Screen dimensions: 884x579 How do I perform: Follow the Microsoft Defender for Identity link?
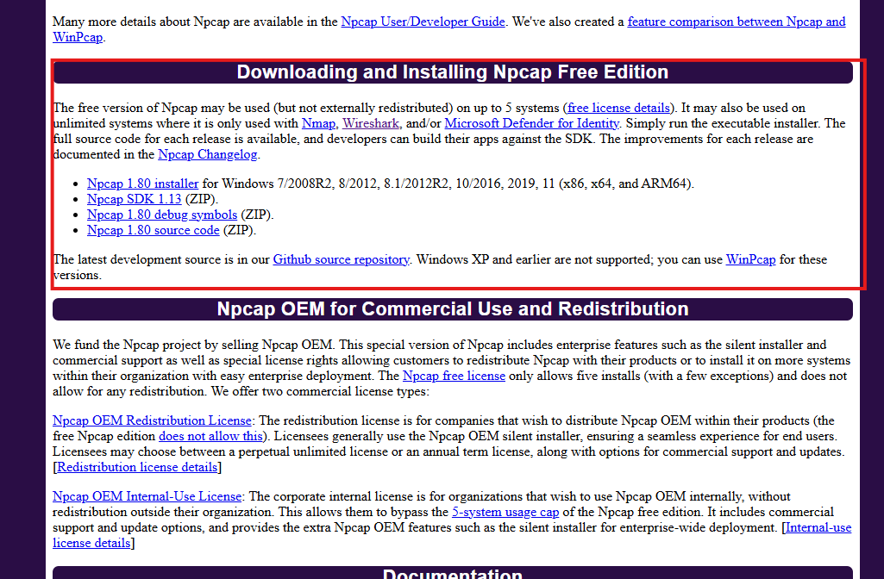(x=531, y=123)
